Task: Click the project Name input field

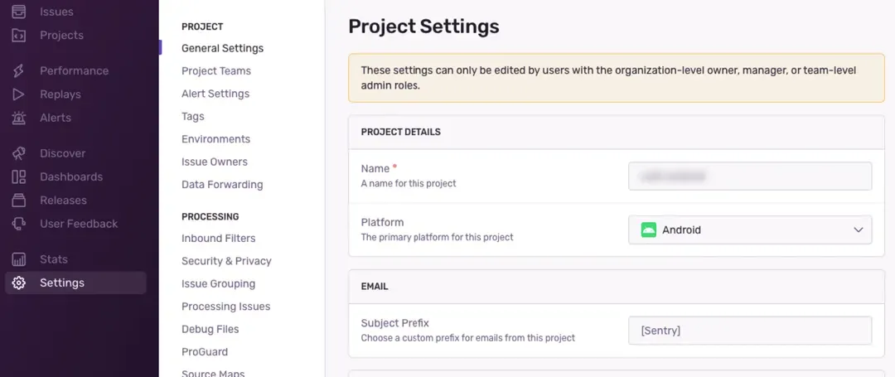Action: coord(750,176)
